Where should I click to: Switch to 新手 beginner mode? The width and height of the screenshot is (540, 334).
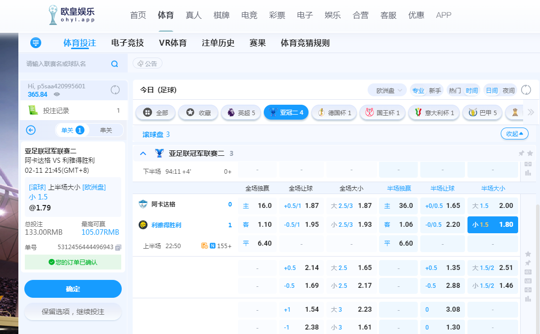[435, 90]
